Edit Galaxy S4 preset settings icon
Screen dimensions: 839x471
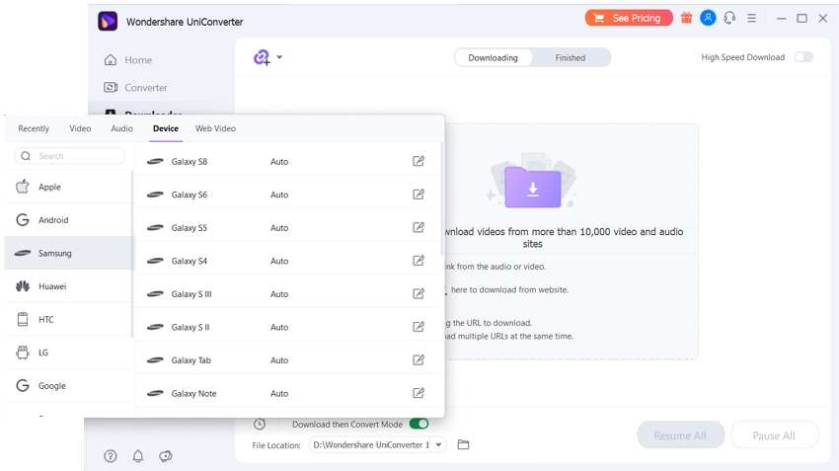tap(419, 261)
